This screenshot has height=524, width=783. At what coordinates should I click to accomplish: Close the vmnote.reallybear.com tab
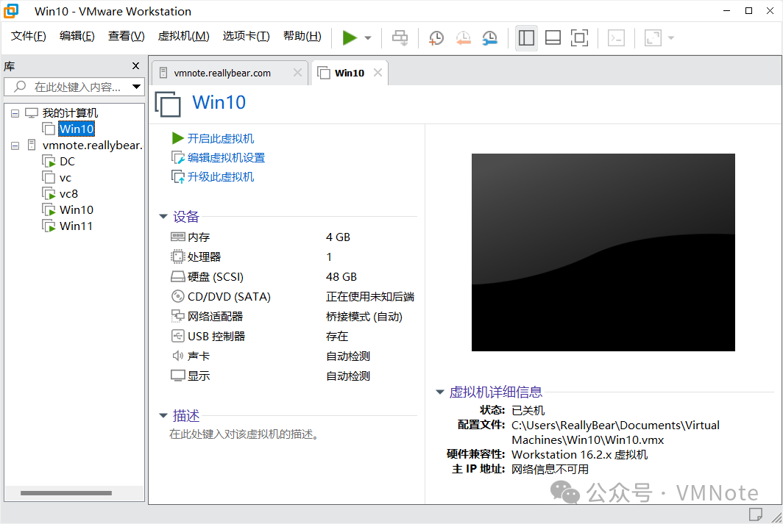pos(297,73)
